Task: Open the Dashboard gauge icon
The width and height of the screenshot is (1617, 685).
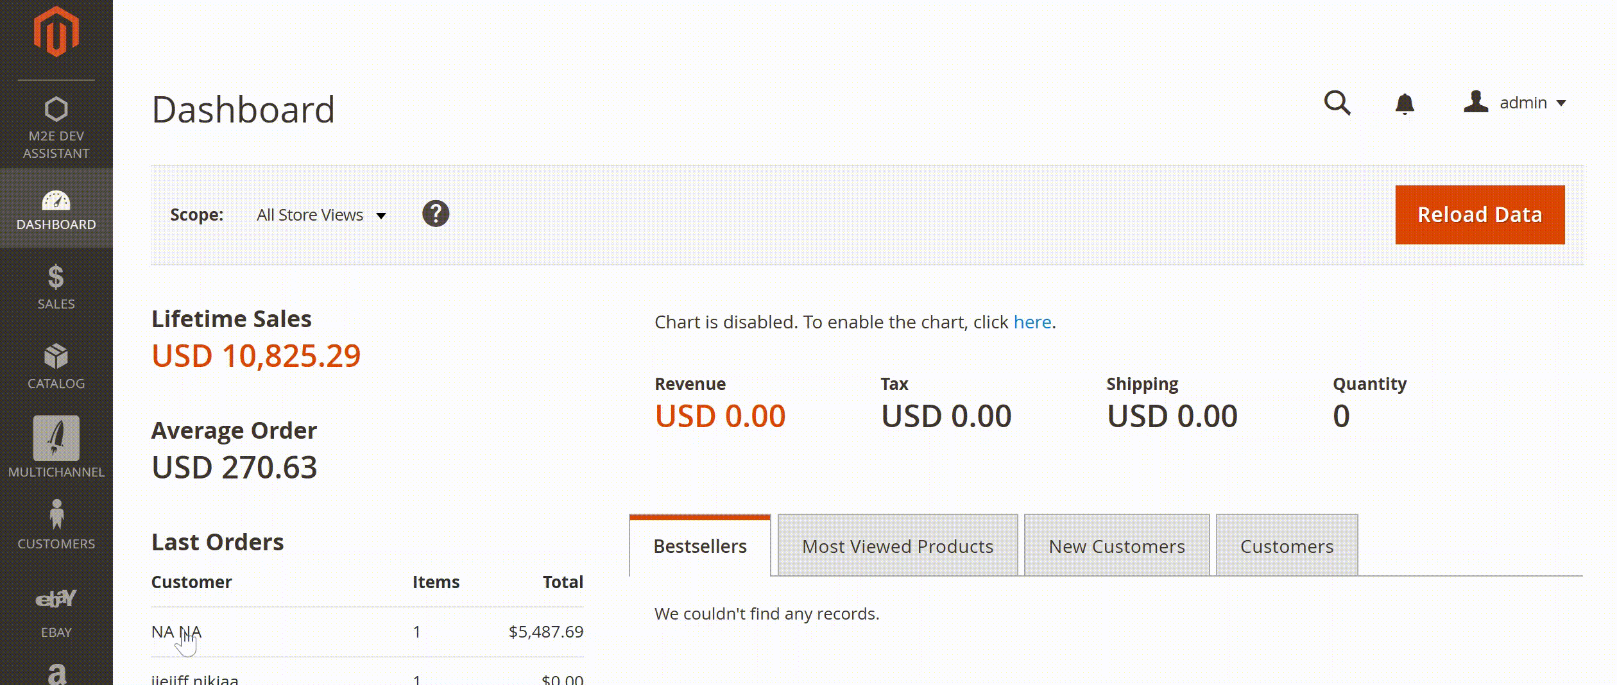Action: (56, 201)
